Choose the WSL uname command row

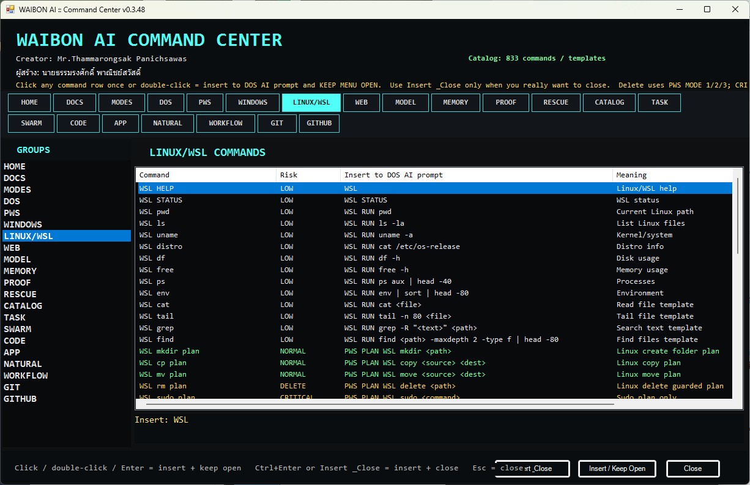pyautogui.click(x=434, y=235)
